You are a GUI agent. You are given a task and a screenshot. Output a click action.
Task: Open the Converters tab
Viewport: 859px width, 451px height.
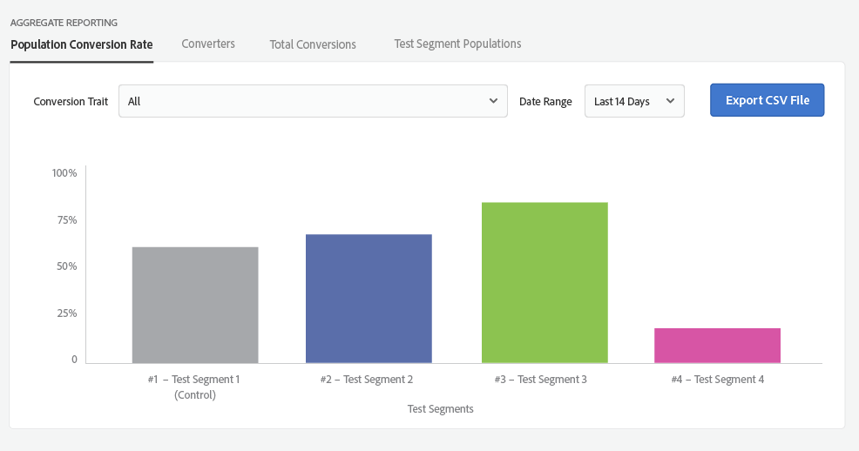click(208, 44)
